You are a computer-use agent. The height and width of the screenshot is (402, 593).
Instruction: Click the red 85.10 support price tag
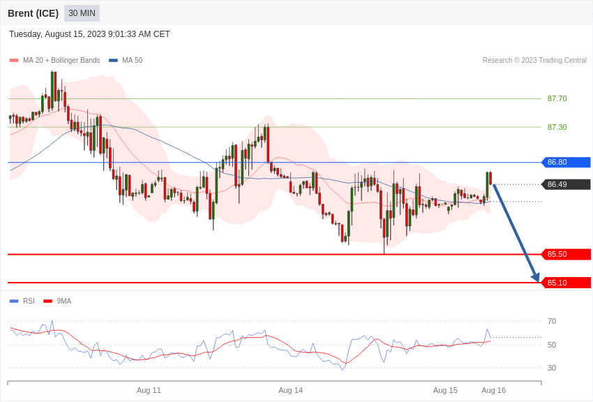(x=566, y=283)
